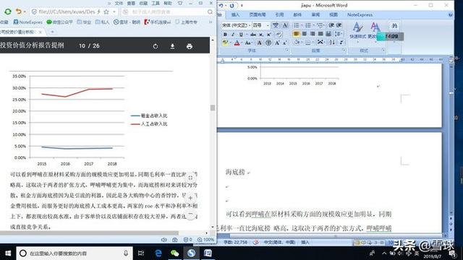Click the Quick Styles button
The image size is (463, 260).
click(357, 30)
